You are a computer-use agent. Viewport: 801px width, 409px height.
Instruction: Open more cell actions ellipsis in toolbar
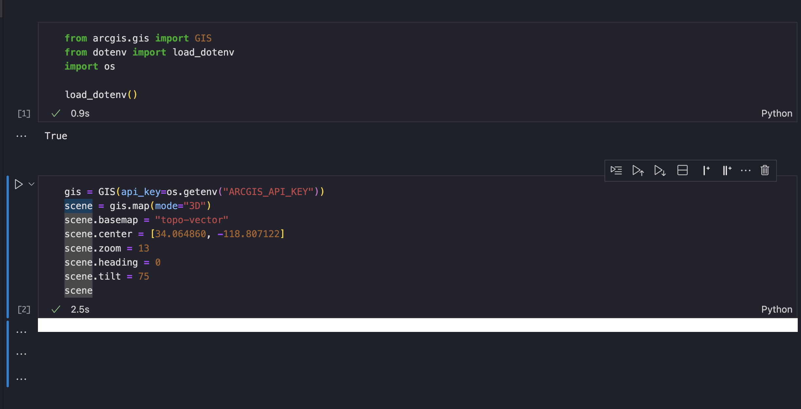pyautogui.click(x=746, y=170)
